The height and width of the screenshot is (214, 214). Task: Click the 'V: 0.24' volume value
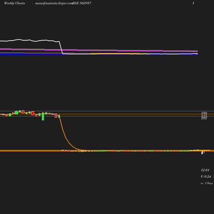coord(206,176)
